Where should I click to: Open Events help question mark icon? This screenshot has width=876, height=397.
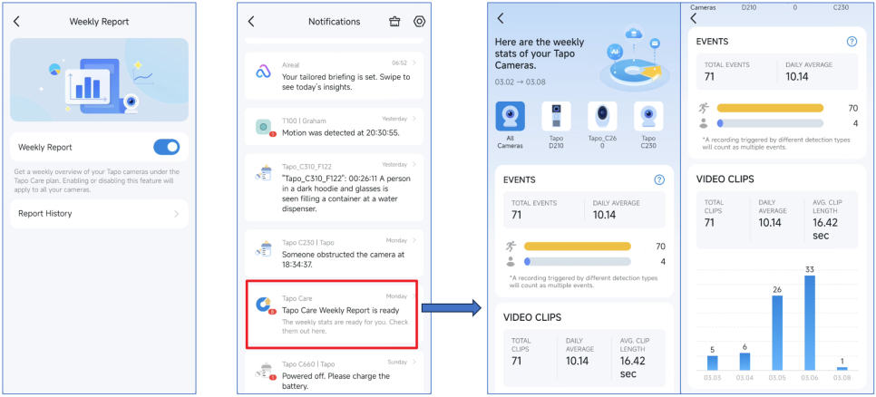tap(659, 179)
